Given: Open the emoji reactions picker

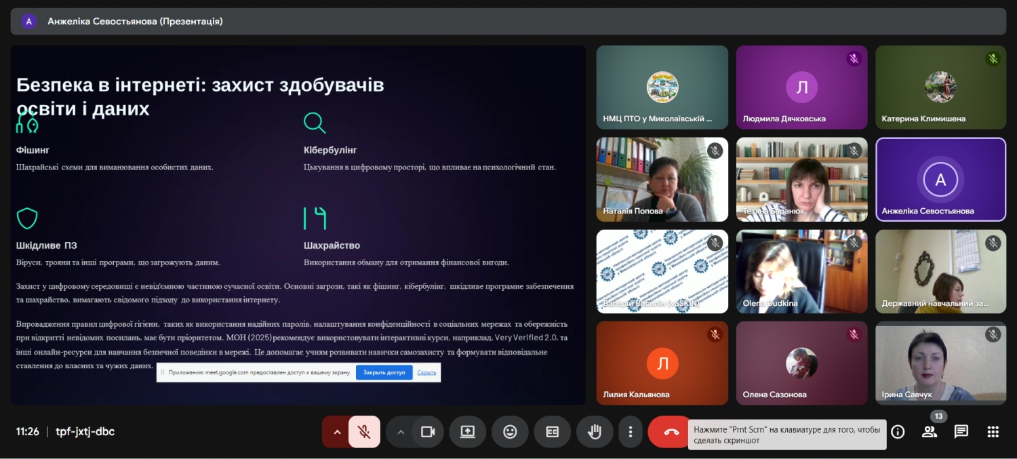Looking at the screenshot, I should (x=510, y=432).
